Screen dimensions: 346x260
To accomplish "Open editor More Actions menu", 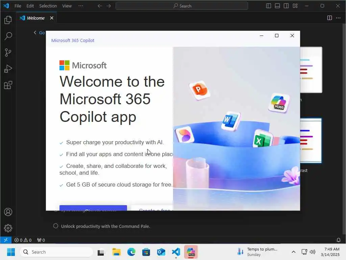I will click(338, 18).
